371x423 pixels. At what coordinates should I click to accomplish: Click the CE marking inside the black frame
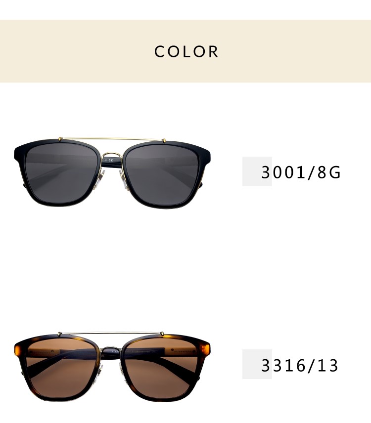(110, 160)
